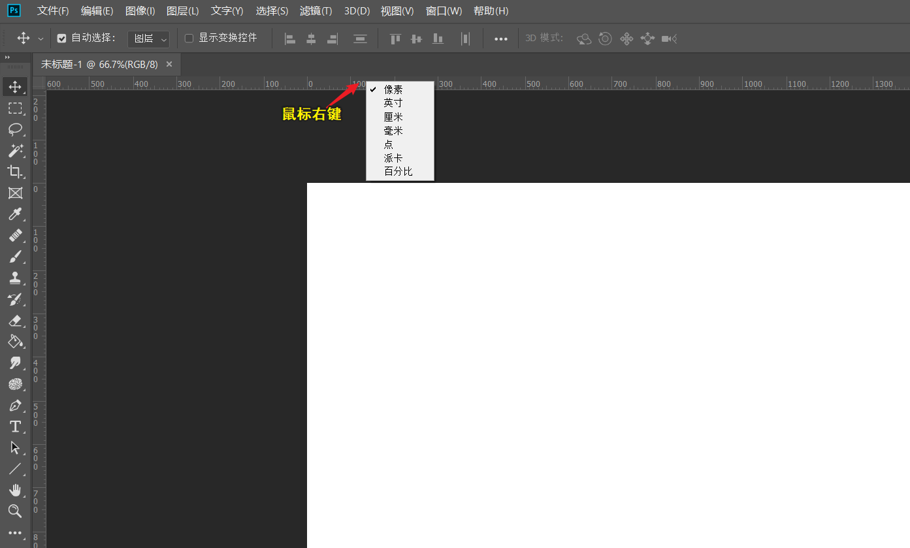Select the Horizontal Type tool
The image size is (910, 548).
click(x=15, y=427)
